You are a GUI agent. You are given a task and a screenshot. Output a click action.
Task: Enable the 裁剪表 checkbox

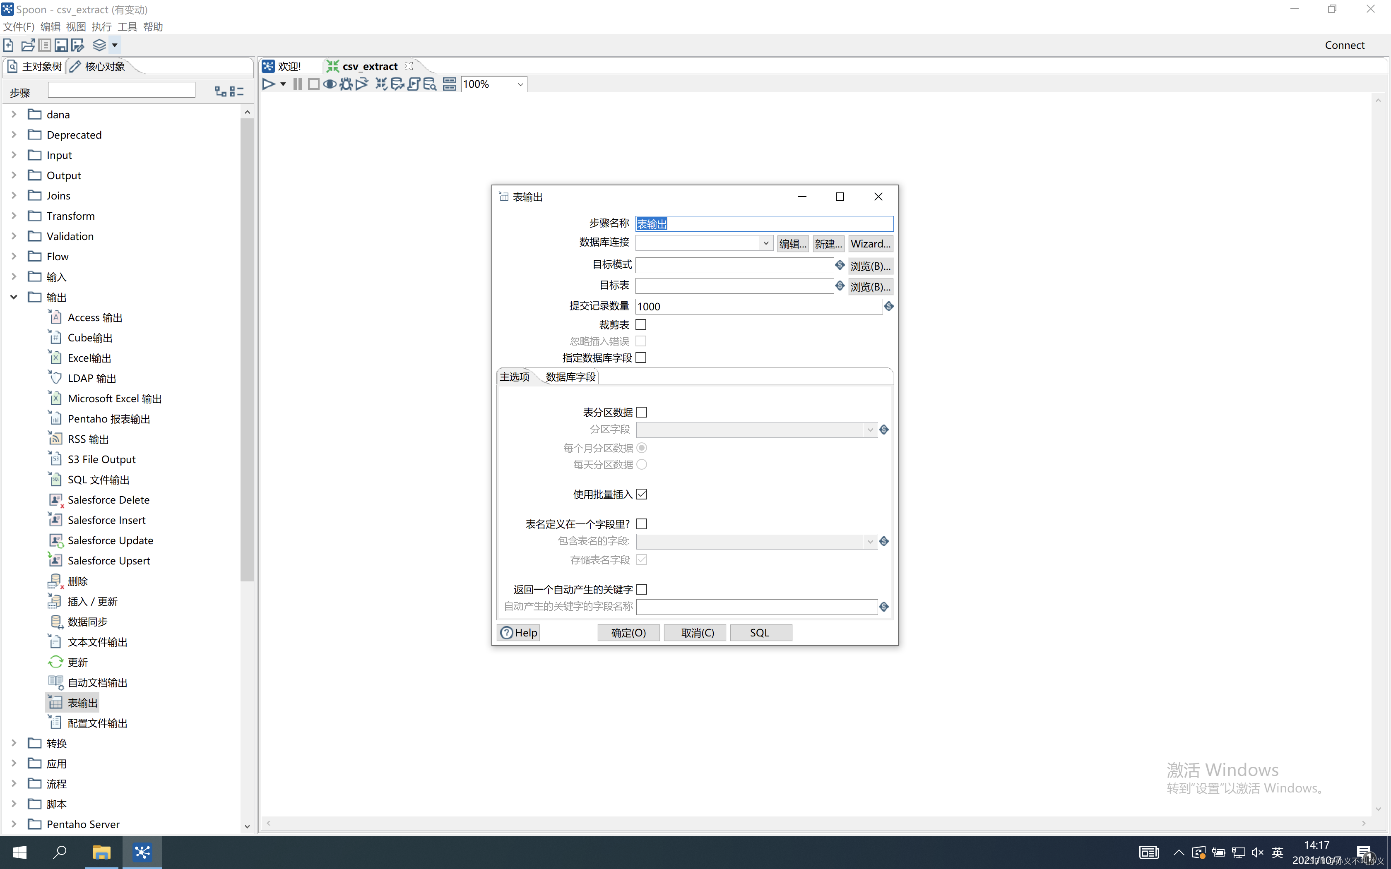(x=641, y=325)
